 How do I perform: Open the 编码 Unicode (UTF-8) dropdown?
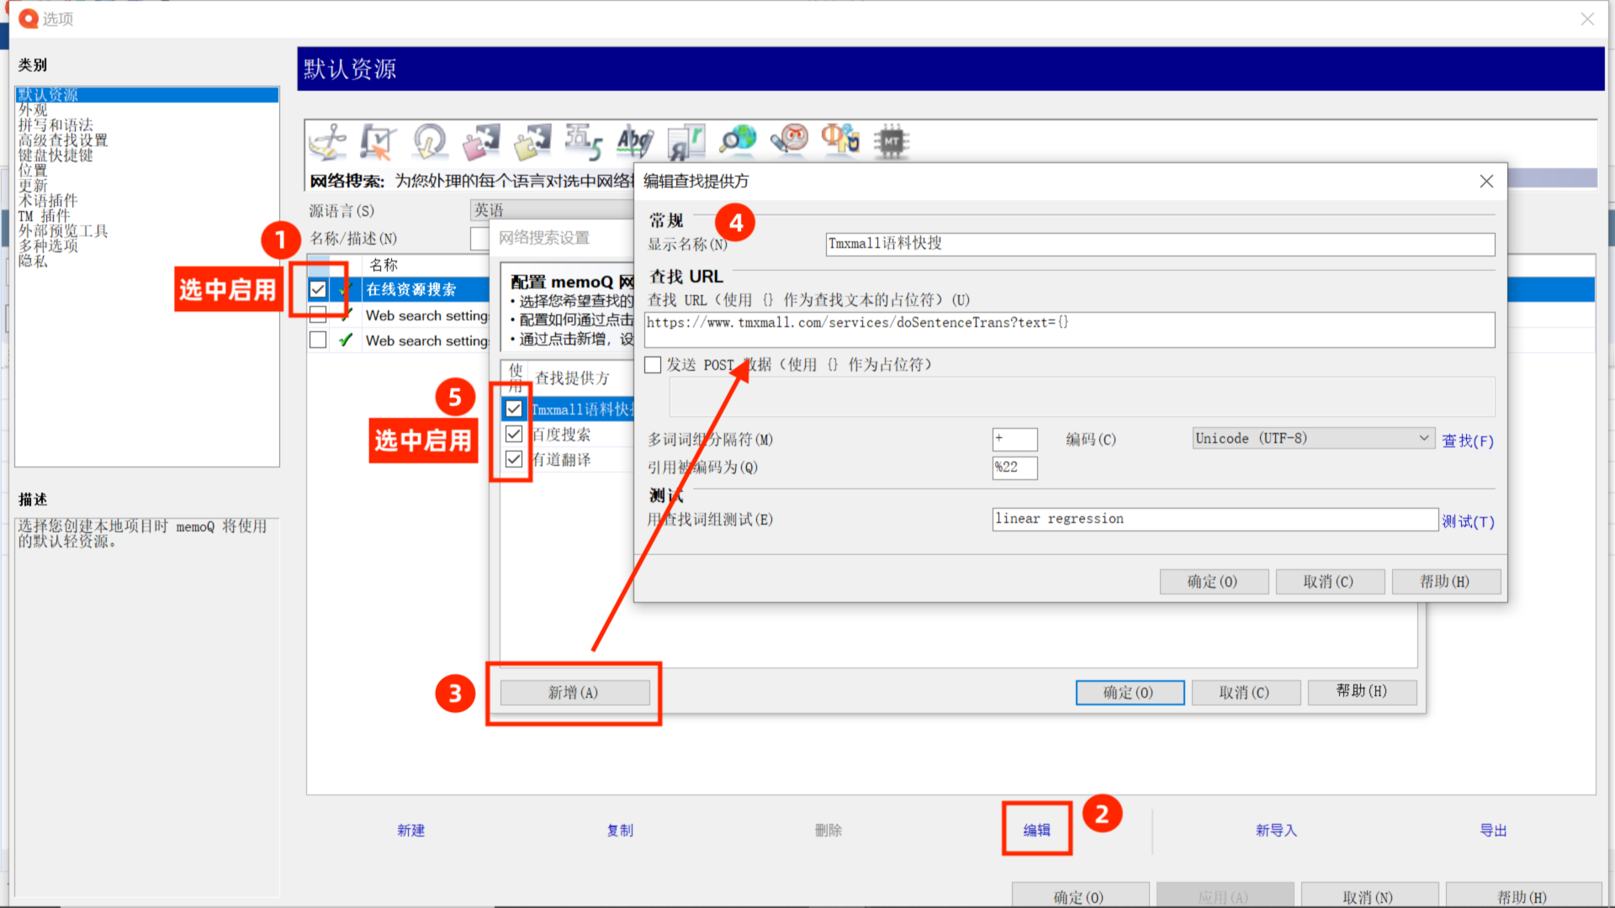[1313, 438]
